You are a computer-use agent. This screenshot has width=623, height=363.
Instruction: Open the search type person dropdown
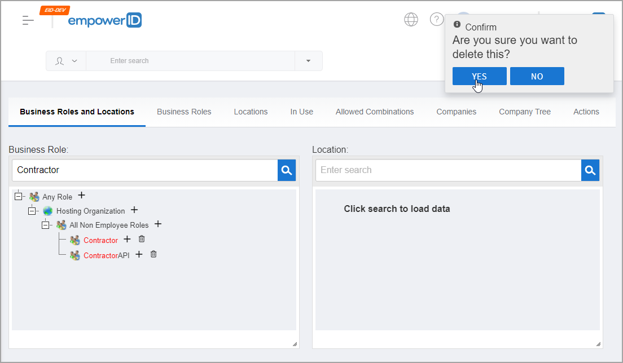66,61
